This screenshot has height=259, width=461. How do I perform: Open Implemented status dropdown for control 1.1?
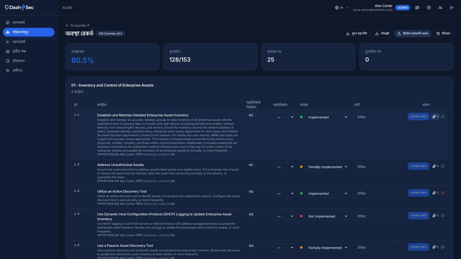[x=326, y=117]
